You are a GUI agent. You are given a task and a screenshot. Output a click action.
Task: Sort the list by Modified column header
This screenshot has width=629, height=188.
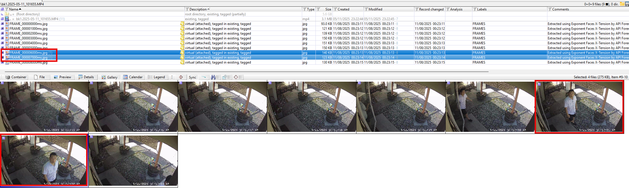(375, 9)
